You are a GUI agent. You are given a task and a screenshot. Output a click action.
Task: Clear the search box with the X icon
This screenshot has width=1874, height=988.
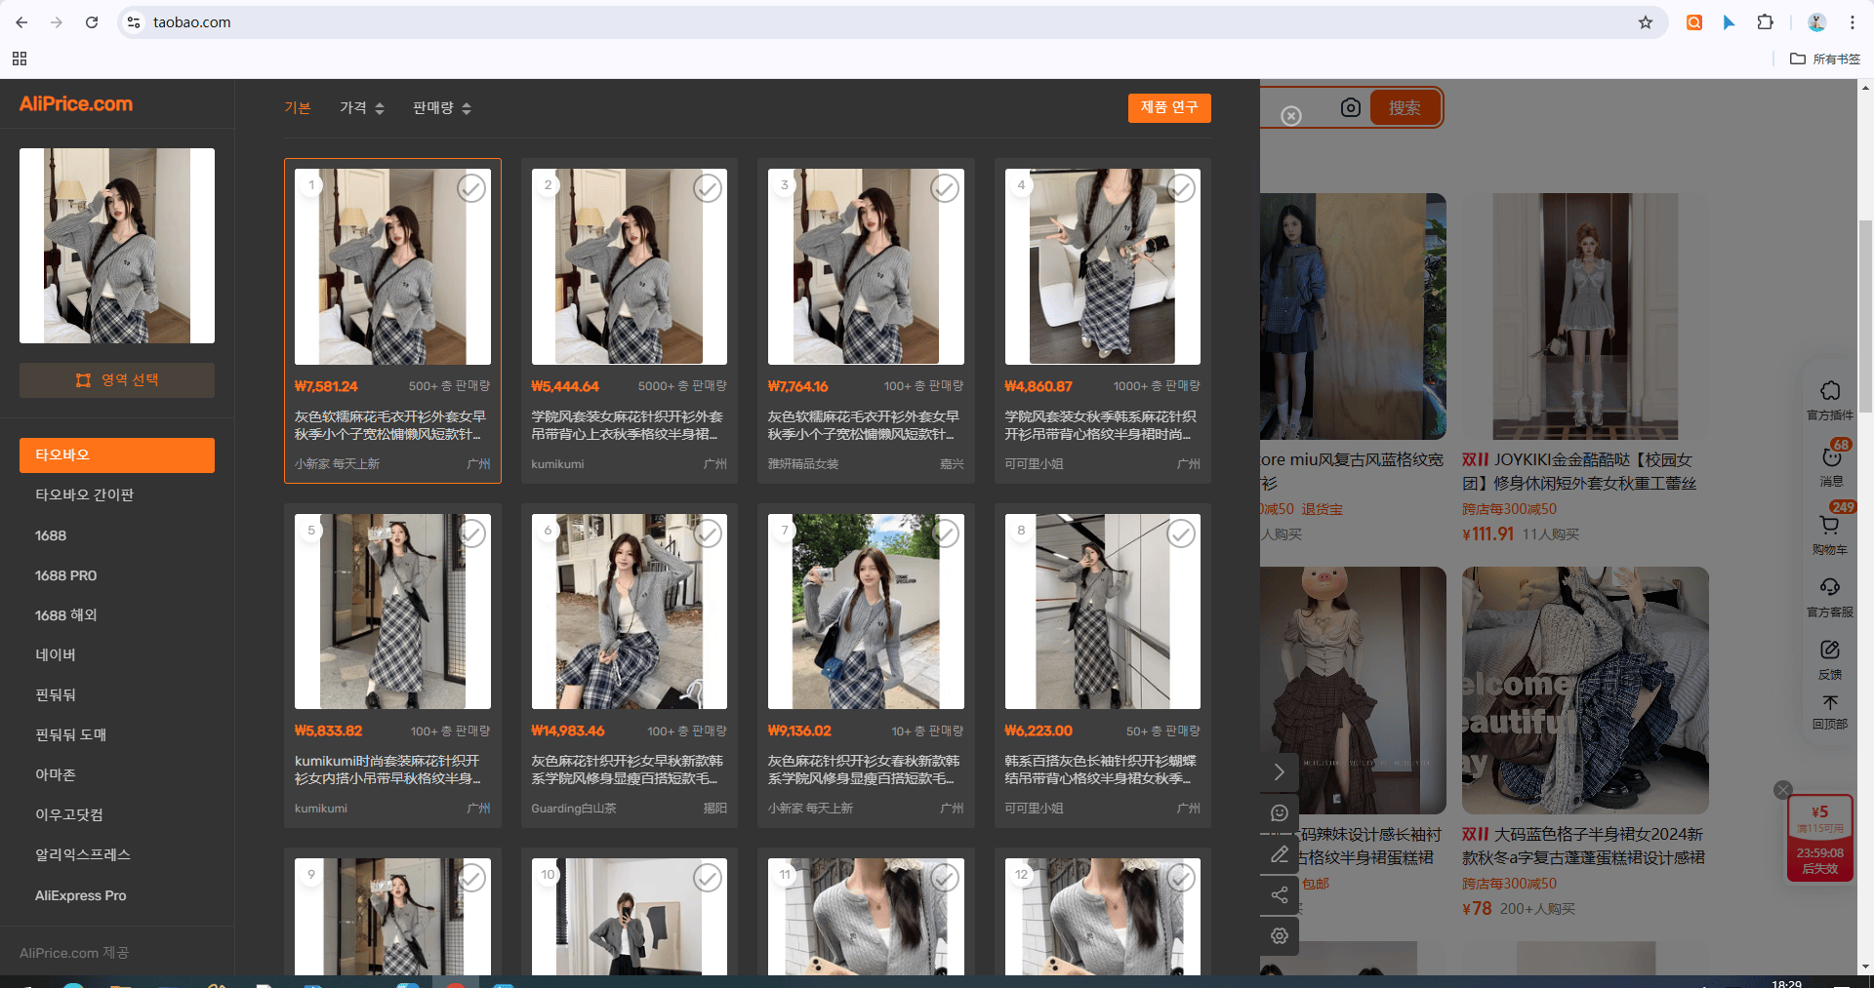click(x=1291, y=116)
